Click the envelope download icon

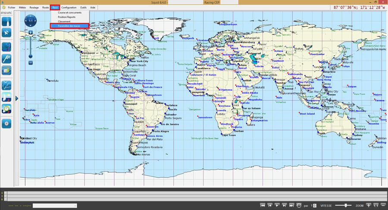point(6,70)
